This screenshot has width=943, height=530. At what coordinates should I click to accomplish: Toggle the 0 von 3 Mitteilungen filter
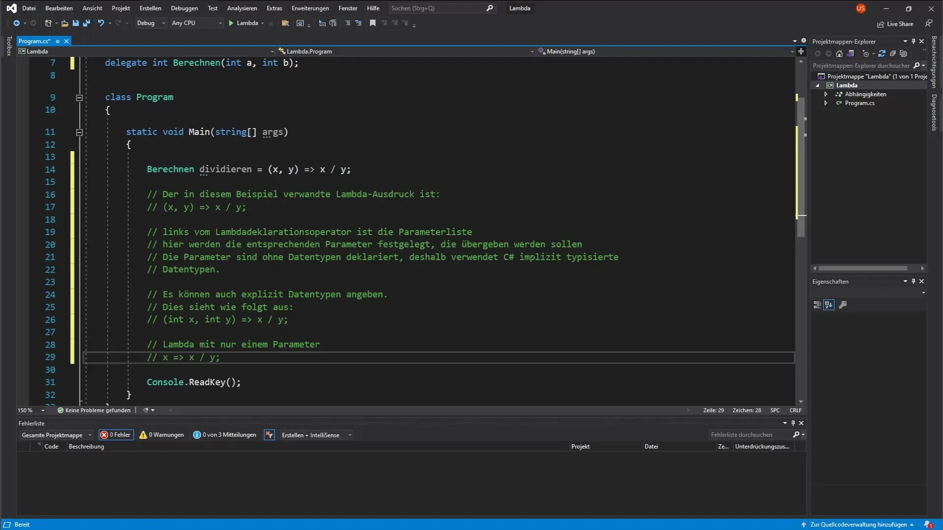point(224,435)
